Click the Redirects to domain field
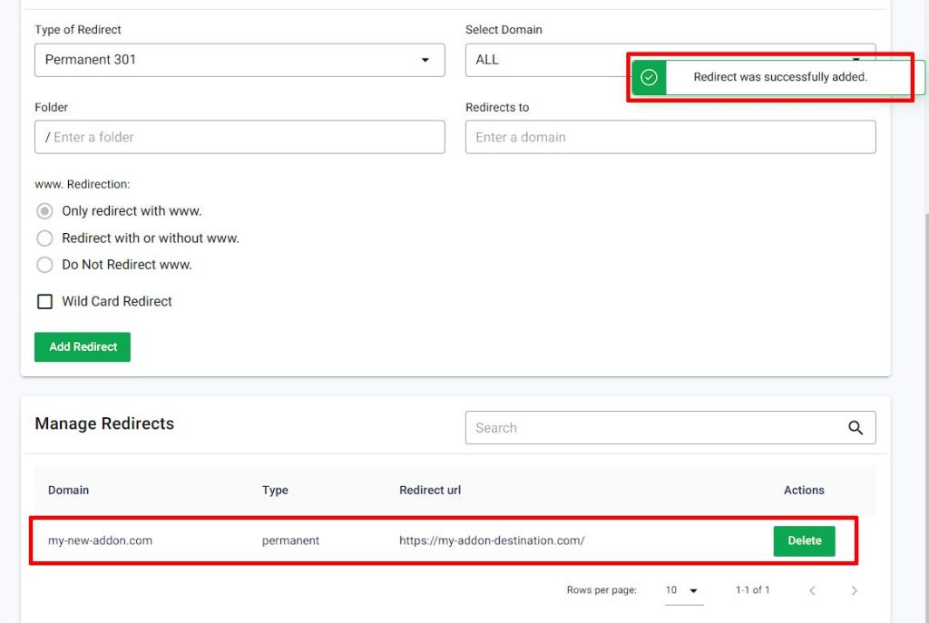The image size is (929, 623). (x=670, y=137)
